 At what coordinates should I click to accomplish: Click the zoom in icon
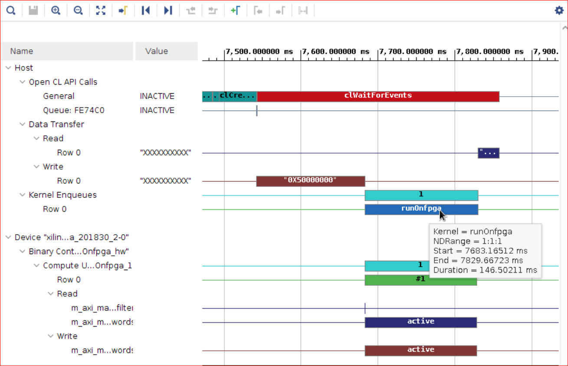click(56, 10)
